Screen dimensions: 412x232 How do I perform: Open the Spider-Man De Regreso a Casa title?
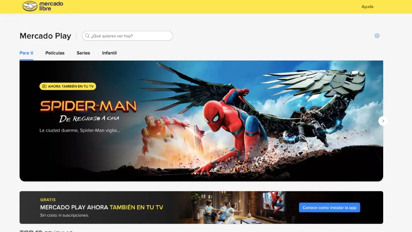[x=88, y=111]
